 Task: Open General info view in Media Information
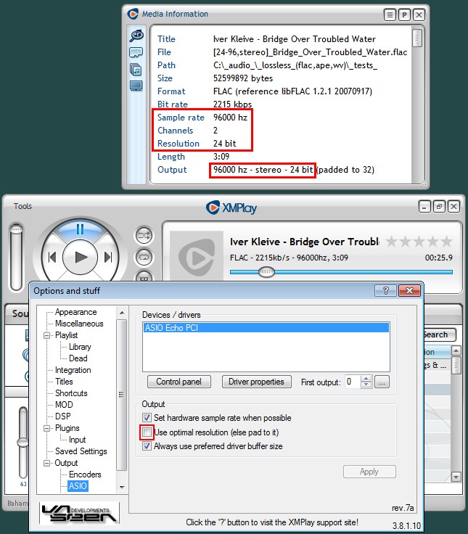tap(136, 36)
